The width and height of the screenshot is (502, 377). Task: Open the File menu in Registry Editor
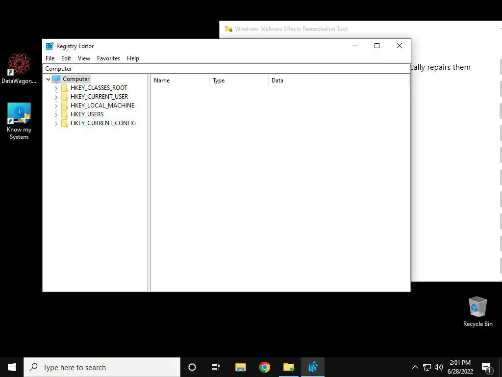click(50, 58)
